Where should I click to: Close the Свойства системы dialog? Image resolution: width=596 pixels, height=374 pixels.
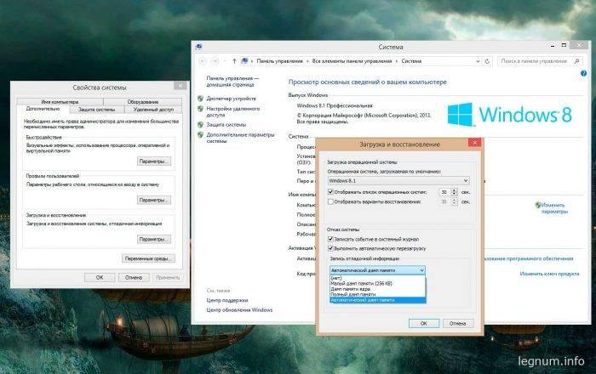coord(181,86)
